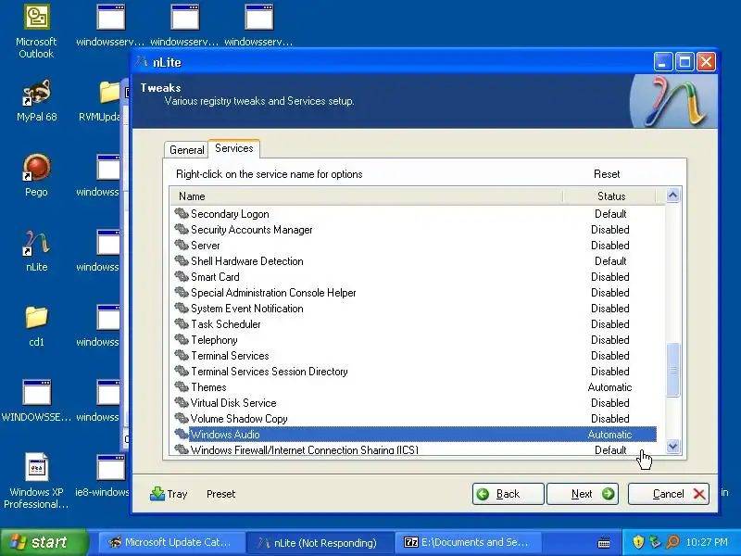Viewport: 741px width, 556px height.
Task: Go Back to previous nLite step
Action: (x=508, y=494)
